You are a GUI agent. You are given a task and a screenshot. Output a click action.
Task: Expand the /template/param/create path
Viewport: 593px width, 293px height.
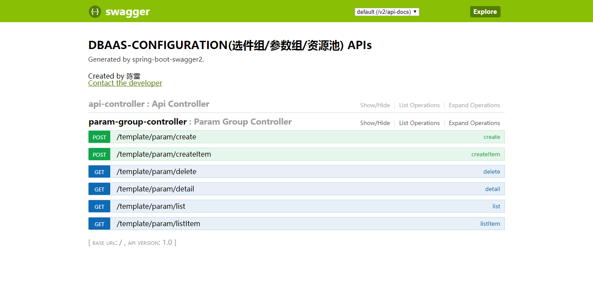(x=156, y=137)
